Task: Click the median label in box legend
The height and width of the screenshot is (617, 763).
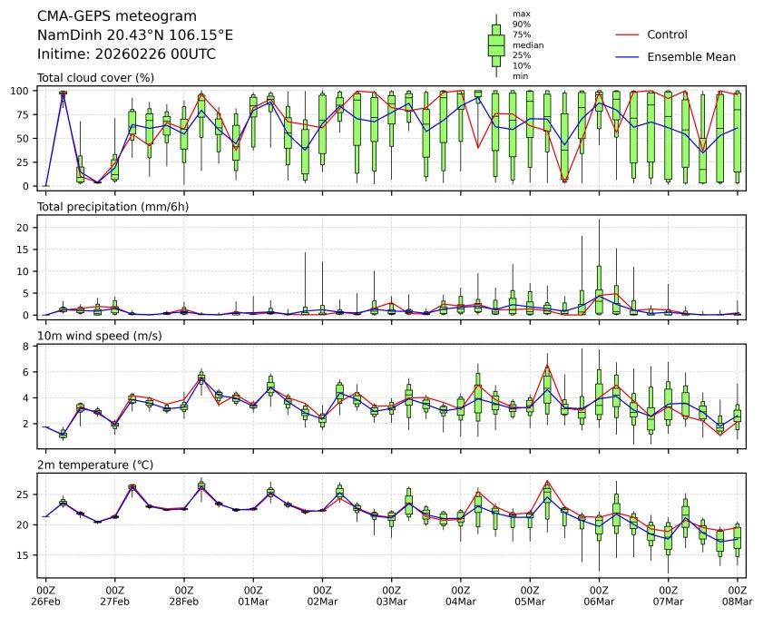Action: tap(522, 44)
